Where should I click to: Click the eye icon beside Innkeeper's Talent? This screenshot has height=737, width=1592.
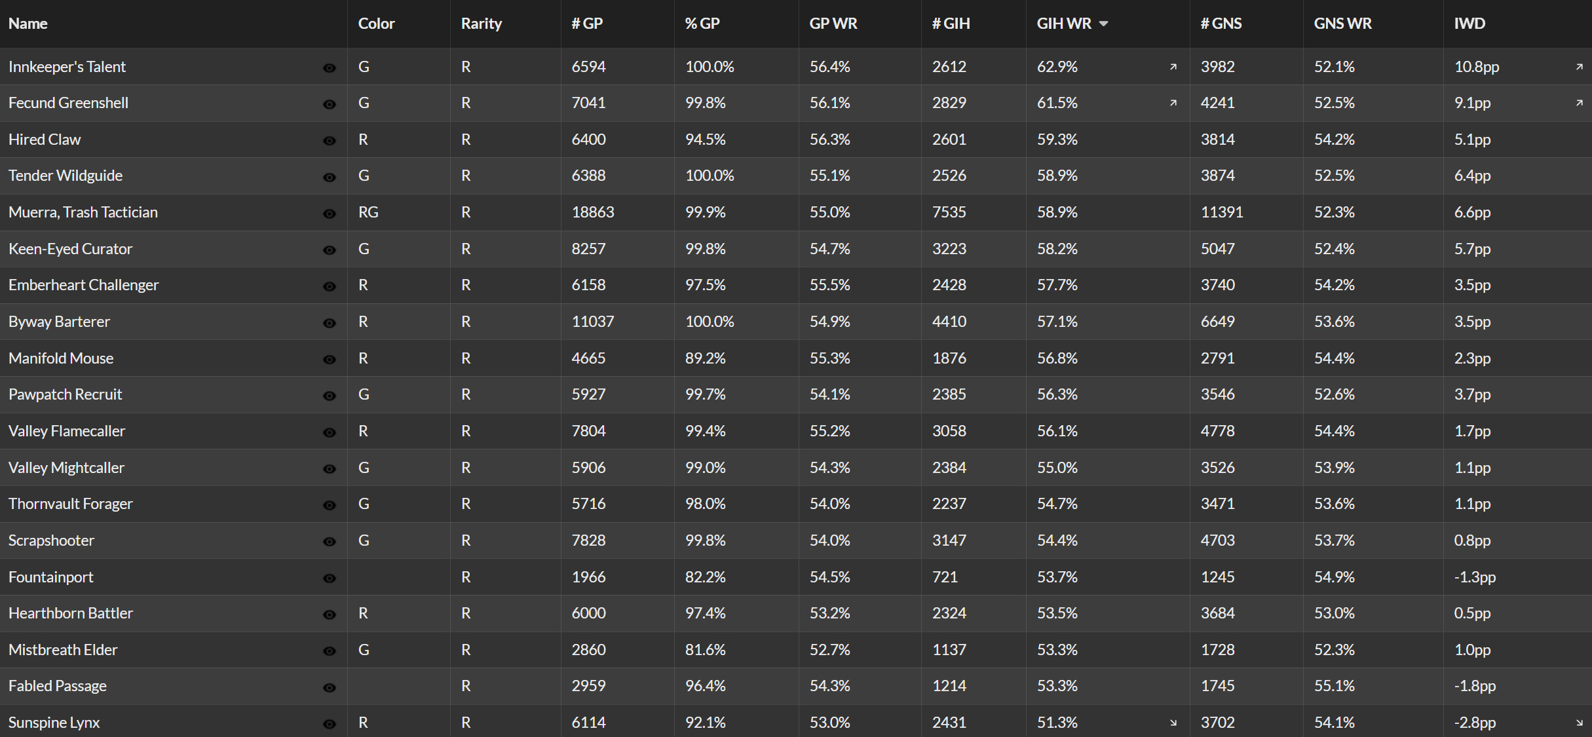point(330,68)
